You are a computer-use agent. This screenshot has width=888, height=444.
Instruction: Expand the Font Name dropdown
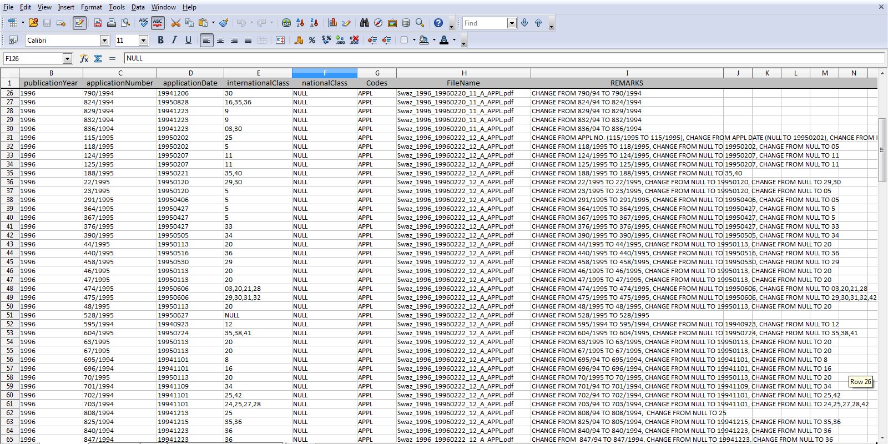(x=104, y=40)
